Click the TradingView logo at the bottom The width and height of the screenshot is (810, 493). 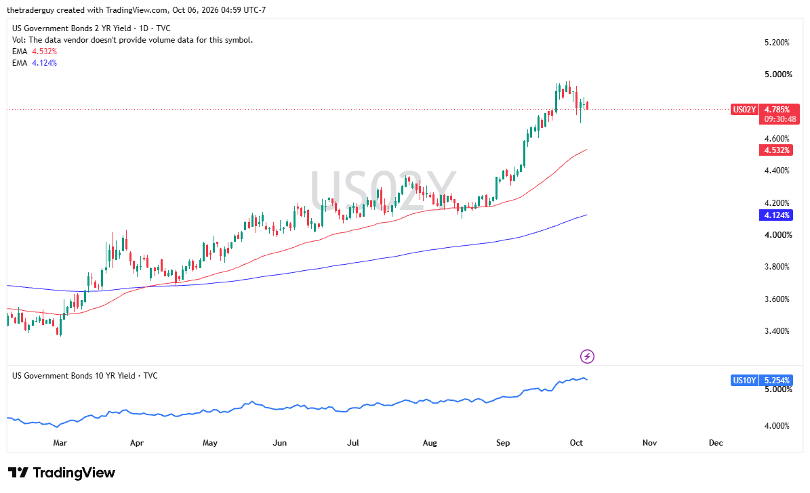pos(62,473)
